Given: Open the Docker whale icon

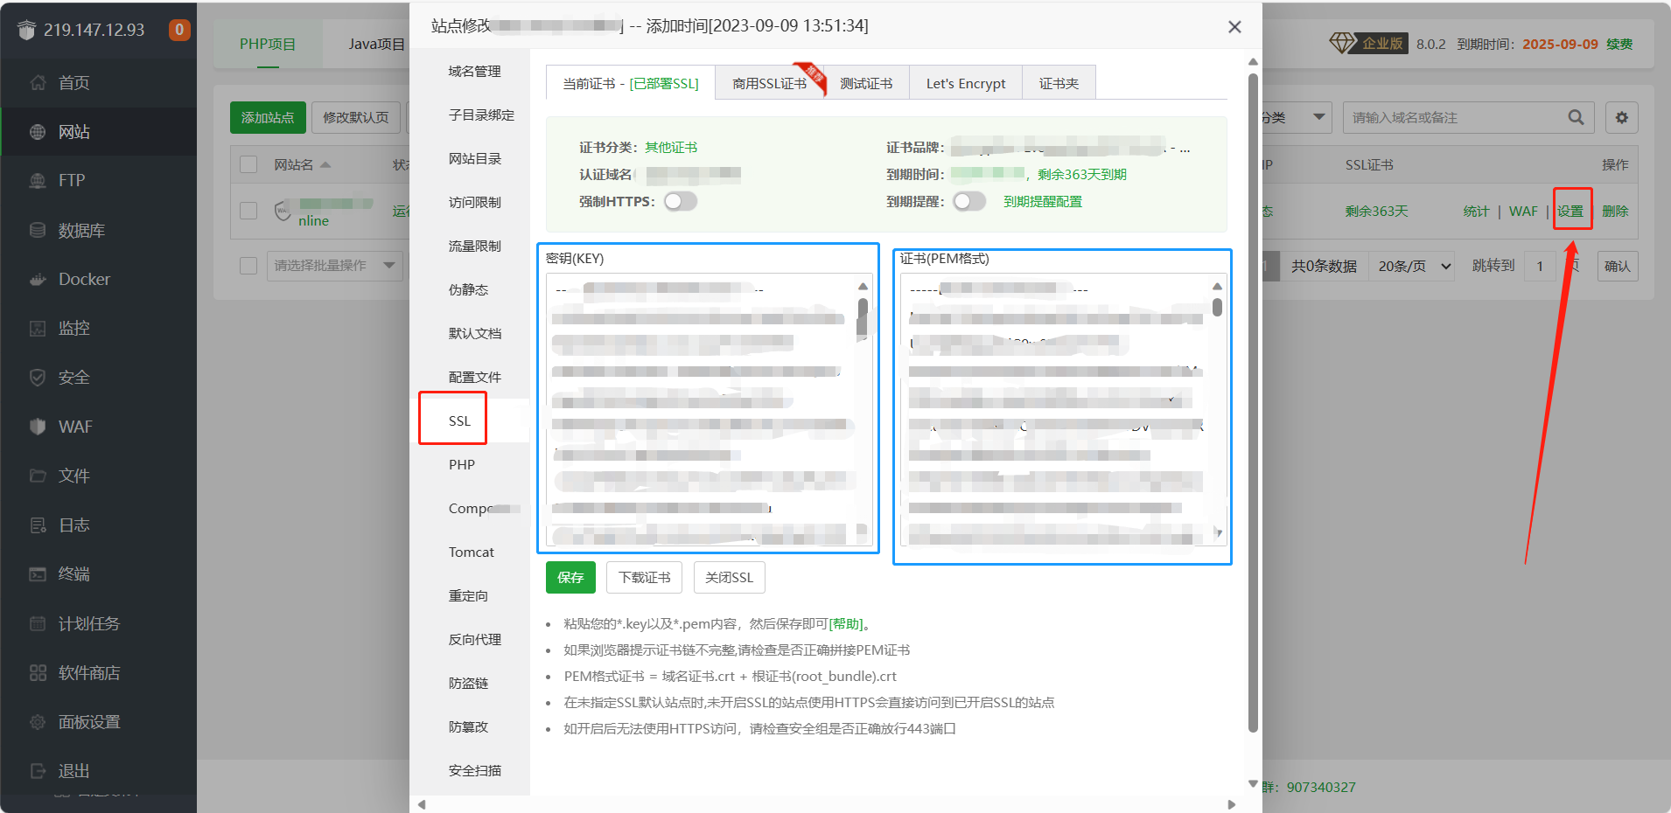Looking at the screenshot, I should (38, 280).
